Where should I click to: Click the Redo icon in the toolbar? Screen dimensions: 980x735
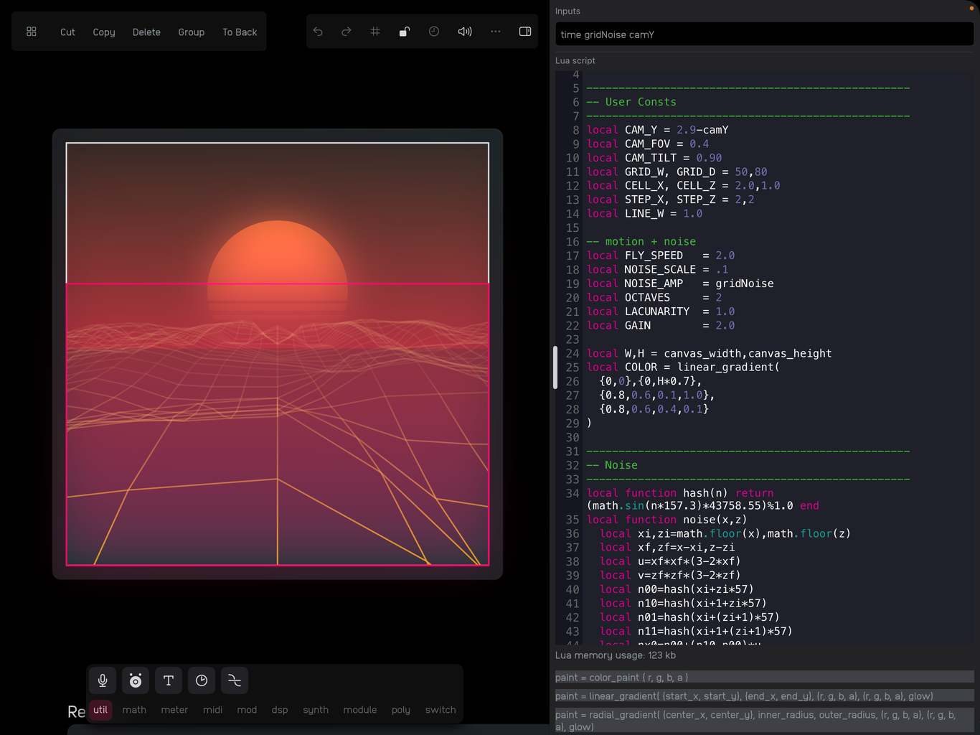[x=347, y=31]
